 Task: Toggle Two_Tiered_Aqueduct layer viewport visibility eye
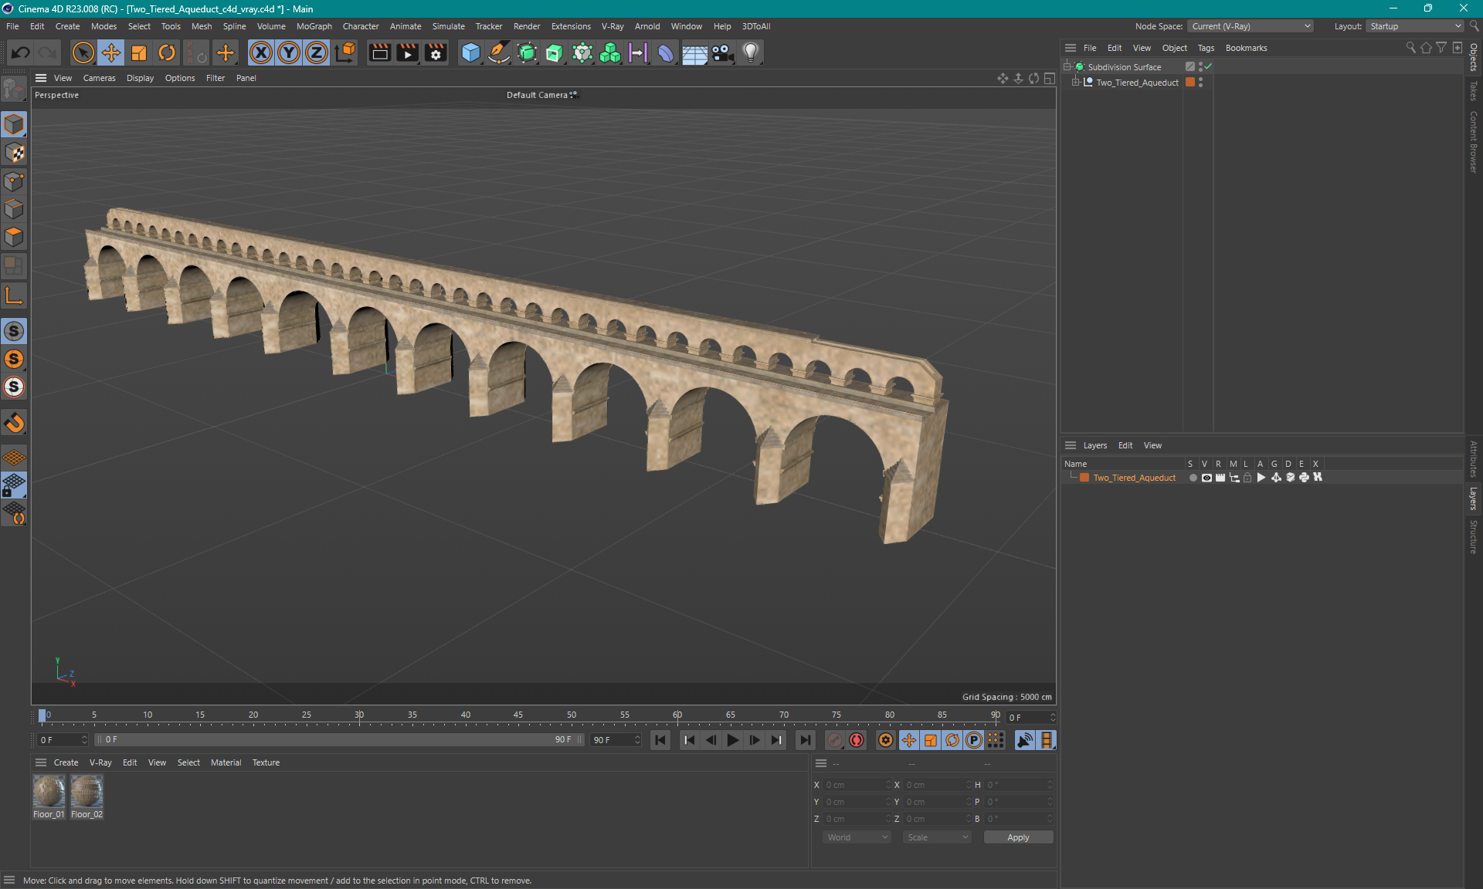[x=1206, y=478]
